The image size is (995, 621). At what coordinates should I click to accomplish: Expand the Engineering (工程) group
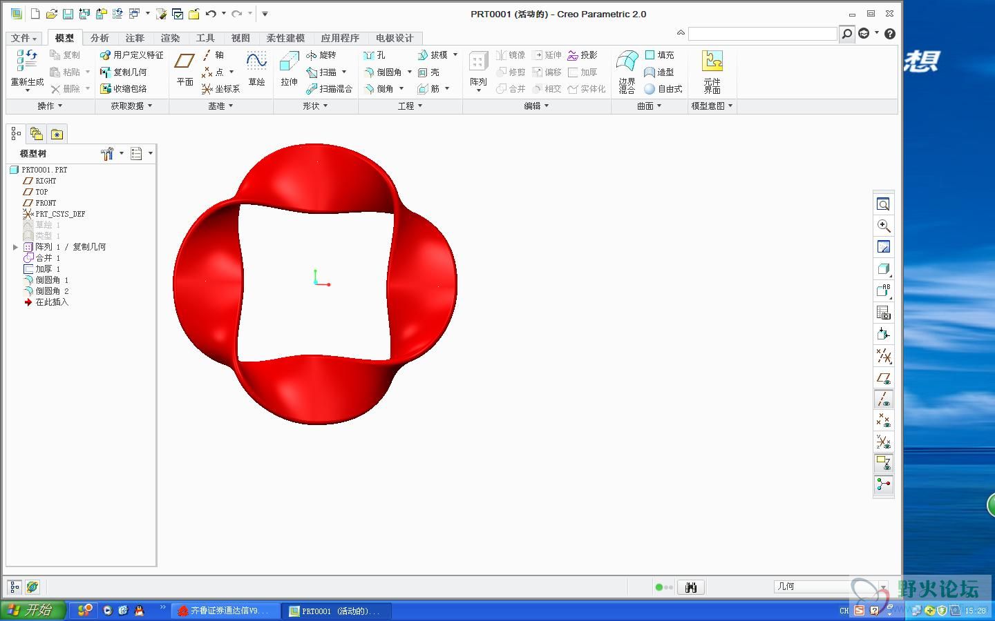[x=410, y=106]
